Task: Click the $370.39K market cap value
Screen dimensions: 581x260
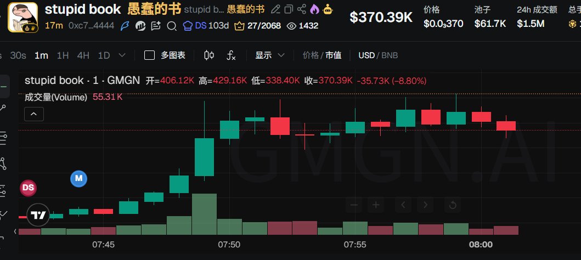Action: tap(381, 17)
